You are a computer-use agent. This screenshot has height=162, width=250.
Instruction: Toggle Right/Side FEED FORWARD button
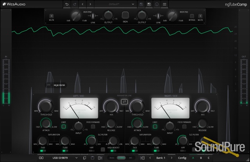(x=184, y=126)
